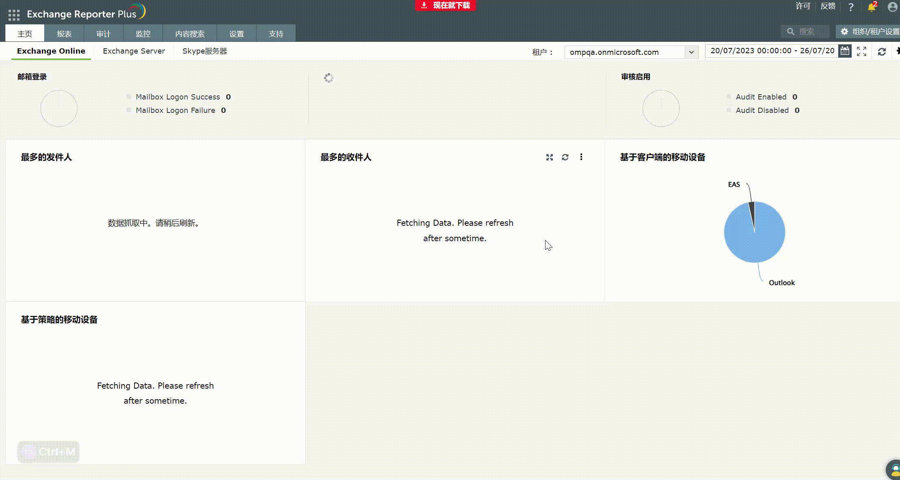Screen dimensions: 900x480
Task: Refresh the 最多的收件人 widget
Action: pos(565,157)
